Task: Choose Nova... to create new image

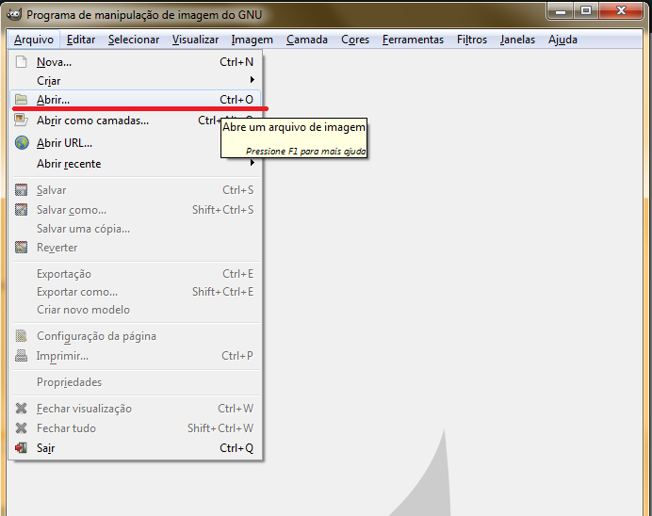Action: click(x=135, y=62)
